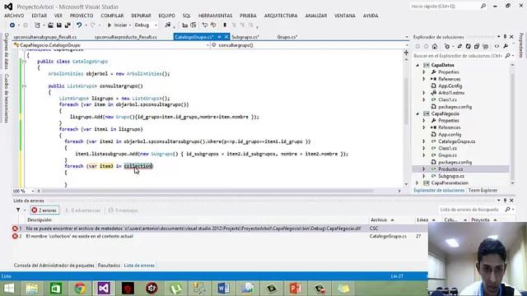Click the editor horizontal scrollbar

207,191
